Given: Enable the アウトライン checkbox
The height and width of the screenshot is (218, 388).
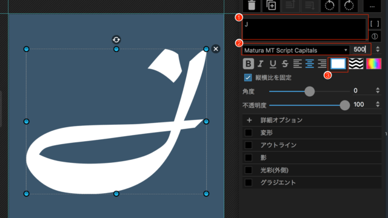Looking at the screenshot, I should [248, 145].
